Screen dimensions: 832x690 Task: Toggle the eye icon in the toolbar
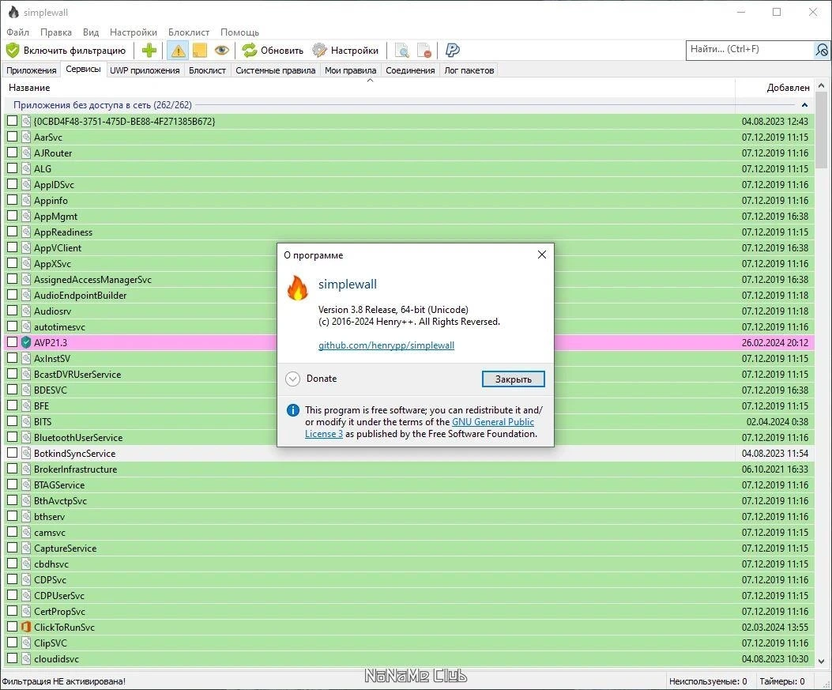(x=222, y=51)
